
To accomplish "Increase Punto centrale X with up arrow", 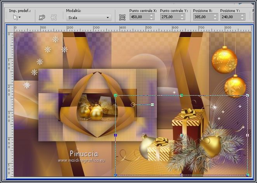I will [x=152, y=15].
